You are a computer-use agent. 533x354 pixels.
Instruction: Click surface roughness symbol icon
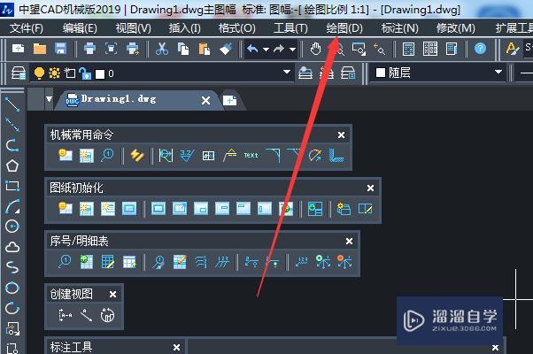tap(187, 156)
